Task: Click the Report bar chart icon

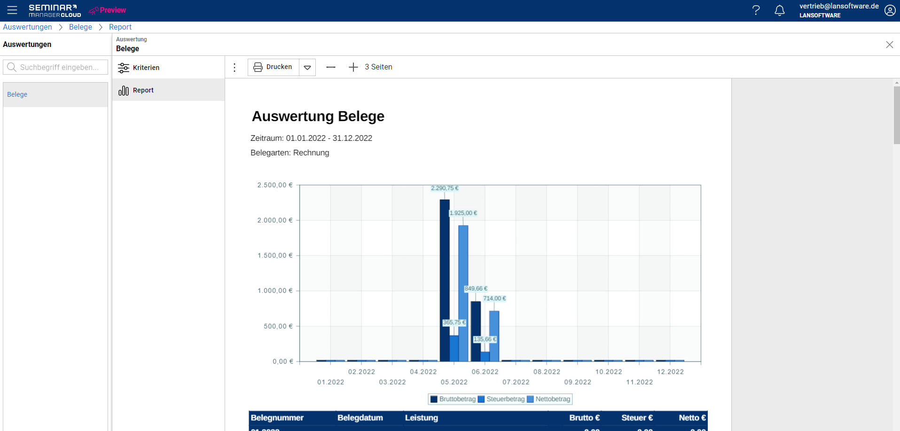Action: (x=124, y=90)
